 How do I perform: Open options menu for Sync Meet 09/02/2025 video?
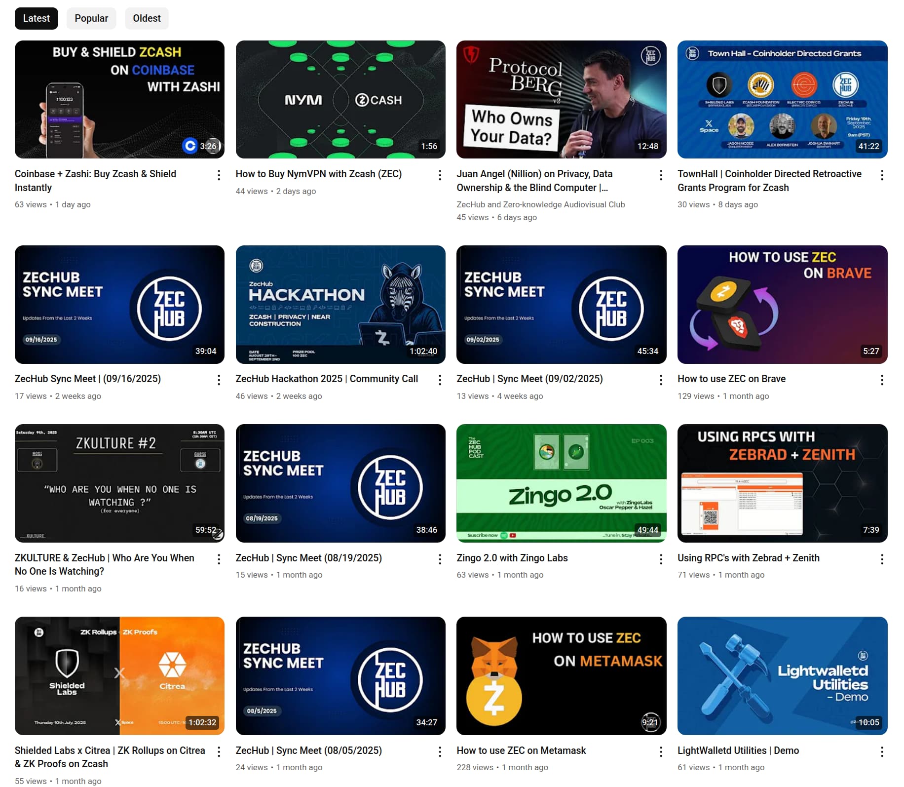point(661,380)
